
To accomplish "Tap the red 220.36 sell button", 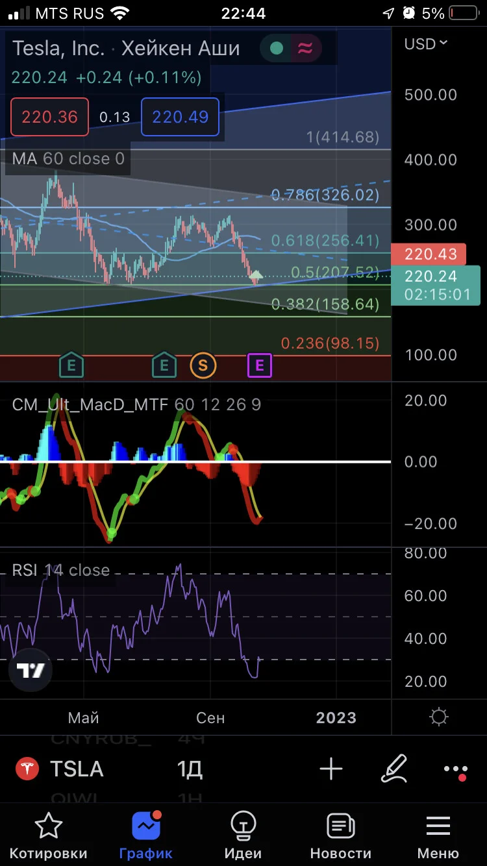I will tap(49, 117).
